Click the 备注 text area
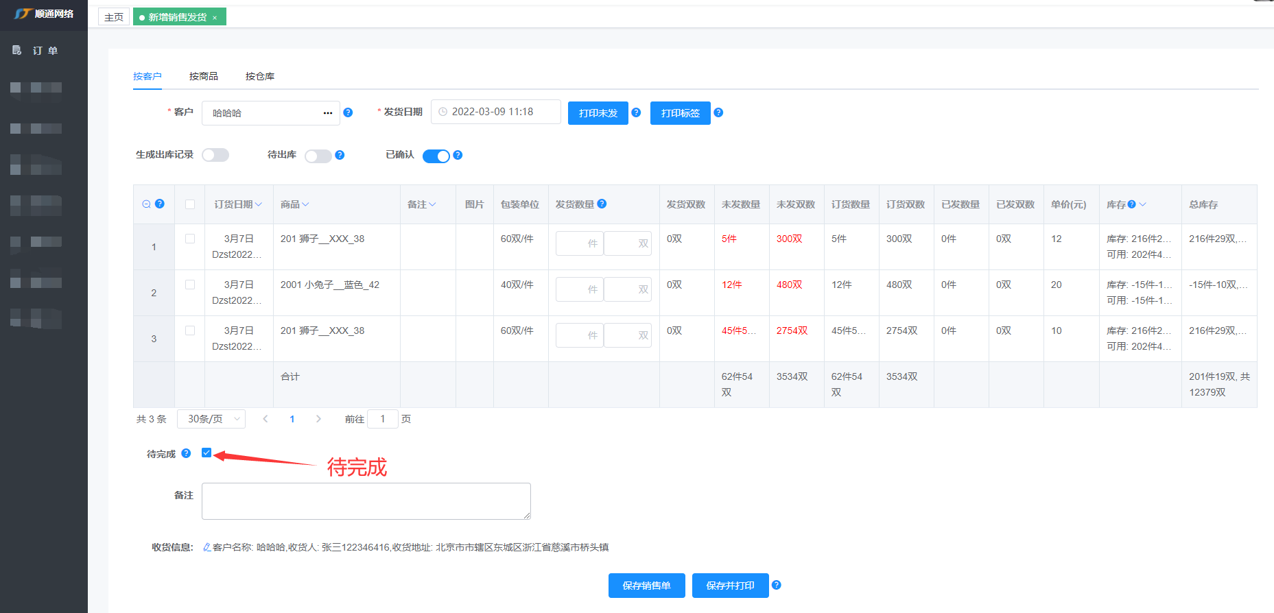The height and width of the screenshot is (613, 1274). (x=366, y=501)
